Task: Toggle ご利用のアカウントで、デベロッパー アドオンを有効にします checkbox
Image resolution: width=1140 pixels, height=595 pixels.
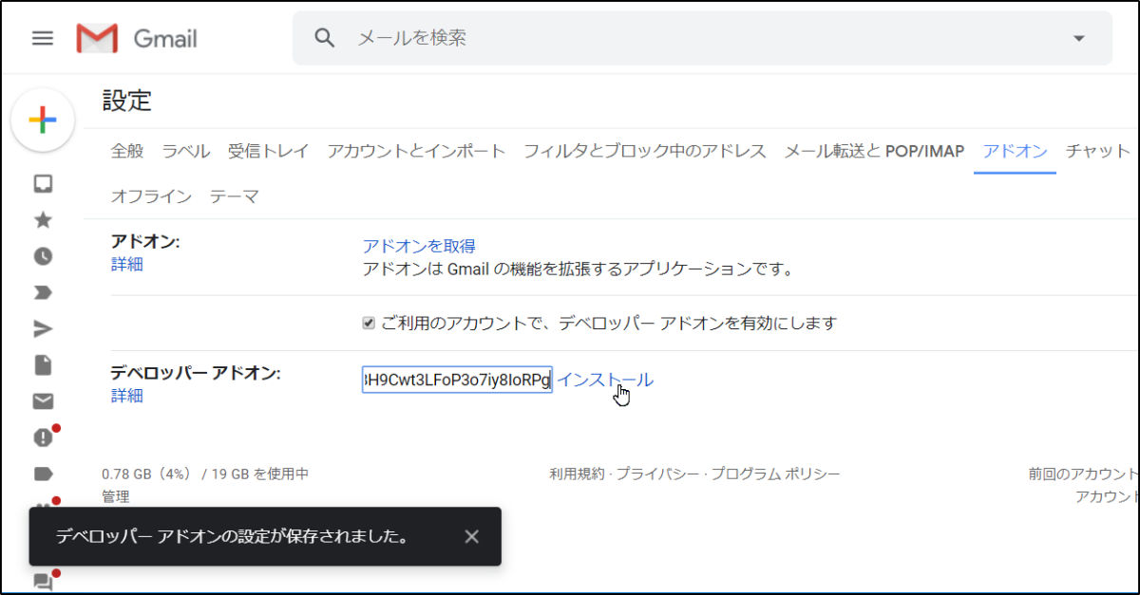Action: (369, 324)
